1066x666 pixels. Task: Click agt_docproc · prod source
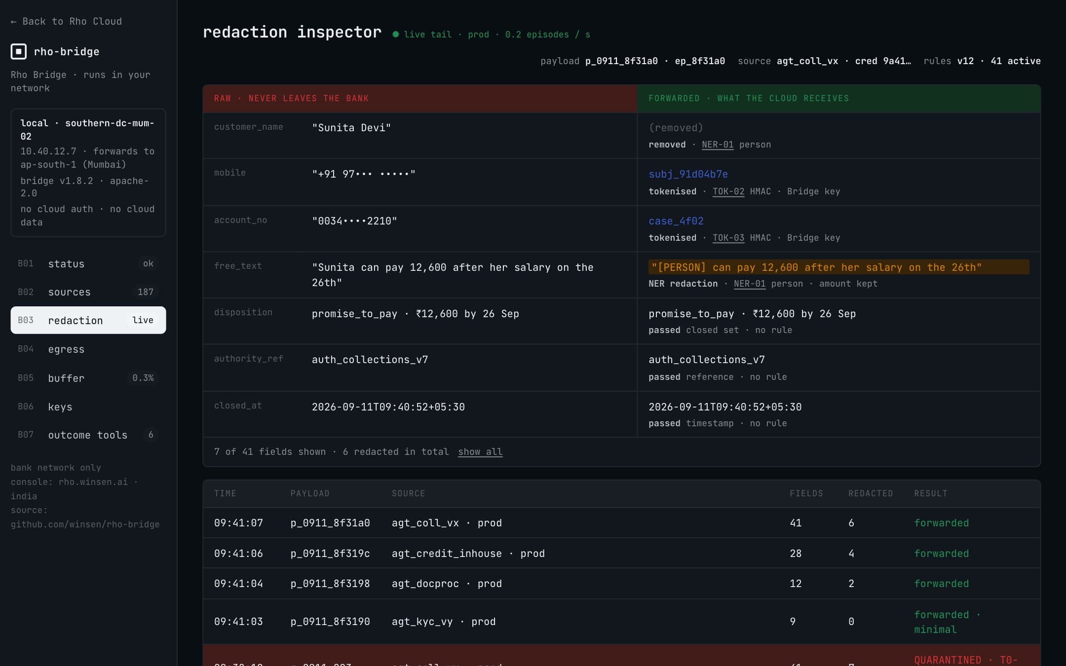[446, 584]
